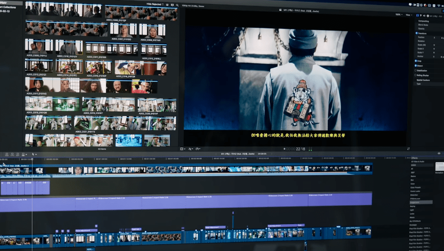Viewport: 444px width, 251px height.
Task: Open the Video inspector tab icon
Action: click(418, 16)
